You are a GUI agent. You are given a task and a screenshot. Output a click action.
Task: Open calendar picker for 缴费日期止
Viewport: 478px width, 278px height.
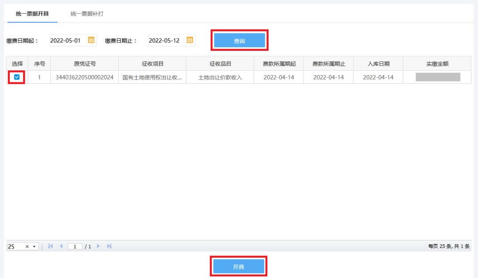tap(189, 40)
